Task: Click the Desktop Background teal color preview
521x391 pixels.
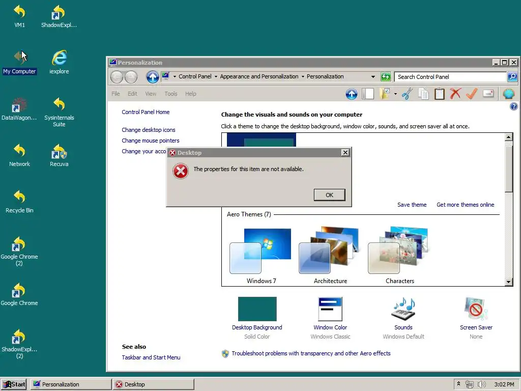Action: (x=257, y=309)
